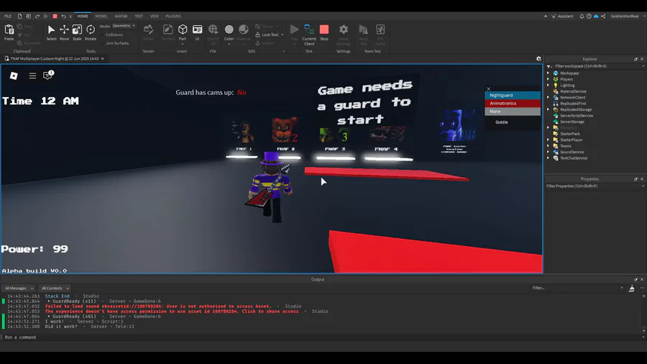Close the in-game team selection panel
This screenshot has height=364, width=647.
point(489,88)
